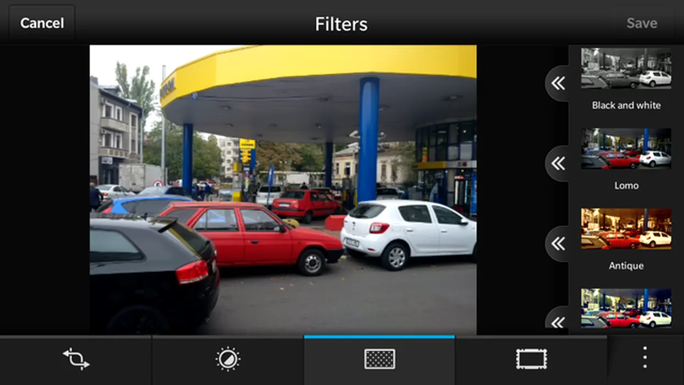This screenshot has width=684, height=385.
Task: Click the "Antique" text label
Action: pos(626,266)
